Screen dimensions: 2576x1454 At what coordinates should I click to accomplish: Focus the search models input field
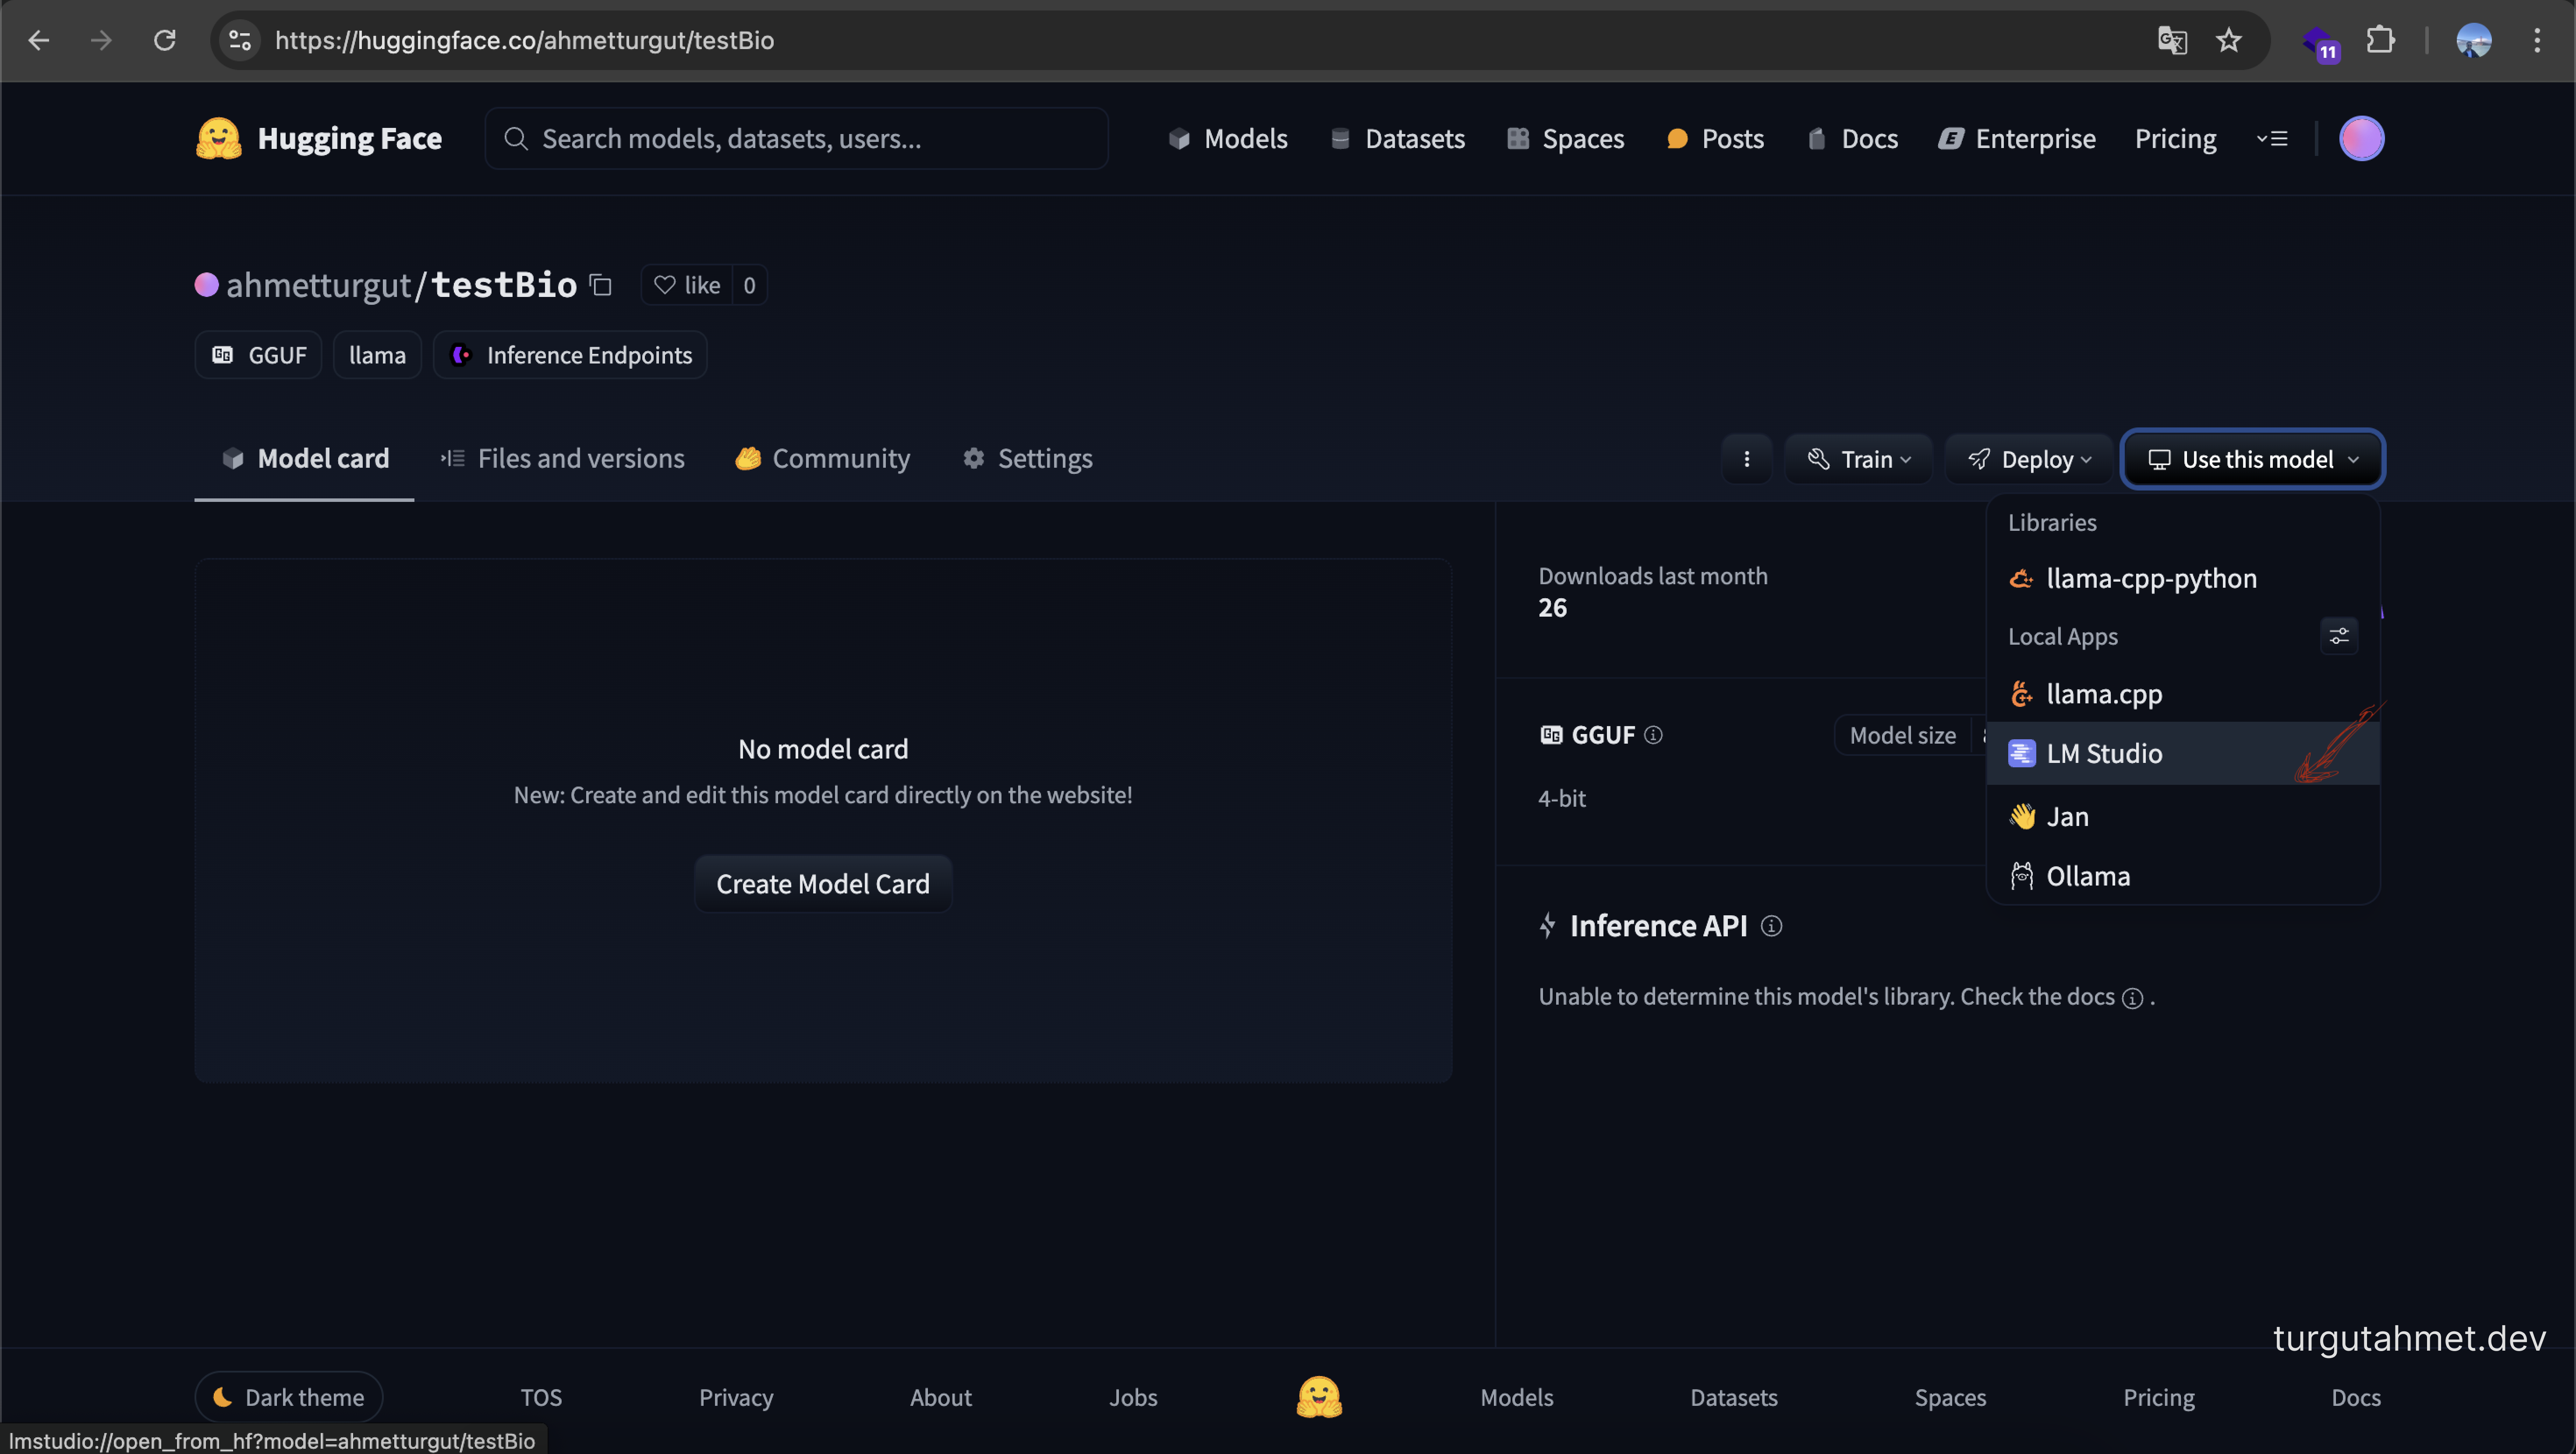pos(796,138)
